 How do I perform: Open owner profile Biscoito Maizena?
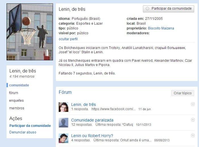pyautogui.click(x=161, y=28)
